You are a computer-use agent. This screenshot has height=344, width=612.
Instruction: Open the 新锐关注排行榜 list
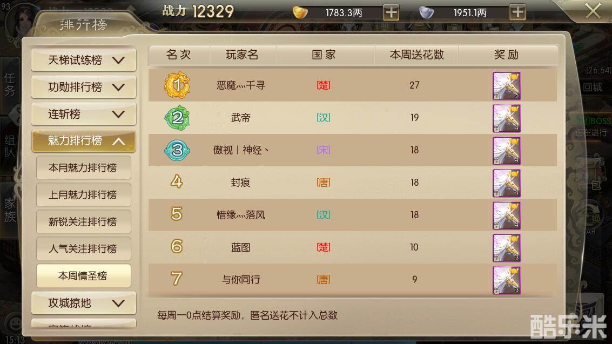click(84, 221)
